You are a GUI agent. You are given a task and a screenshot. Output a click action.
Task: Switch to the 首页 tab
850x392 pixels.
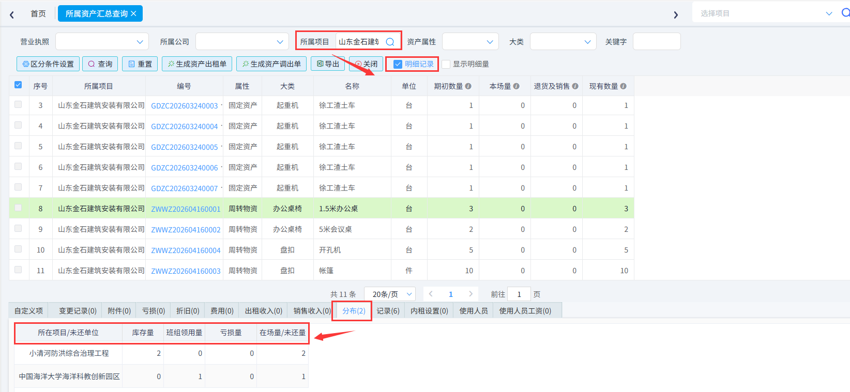point(38,14)
